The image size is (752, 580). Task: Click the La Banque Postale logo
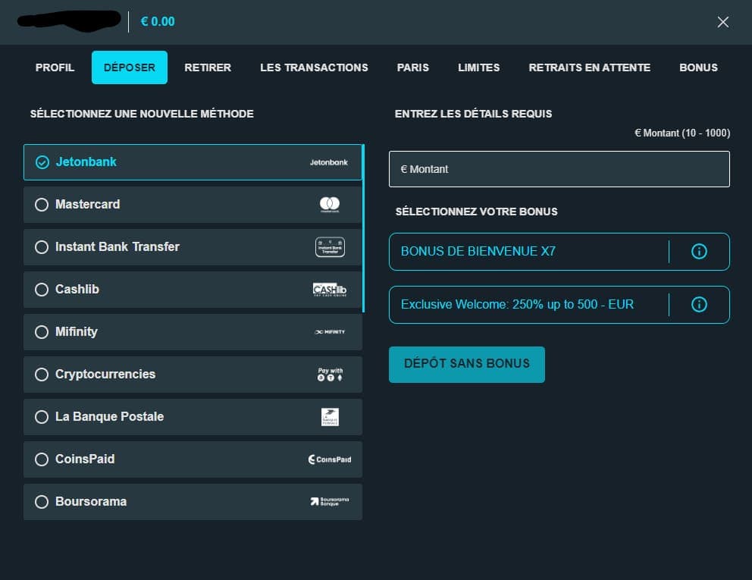330,417
